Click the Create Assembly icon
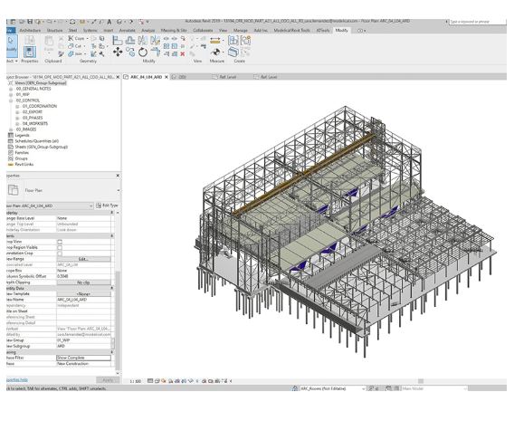Screen dimensions: 514x421 (233, 41)
